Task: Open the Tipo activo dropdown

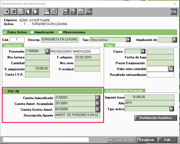Action: coord(172,109)
